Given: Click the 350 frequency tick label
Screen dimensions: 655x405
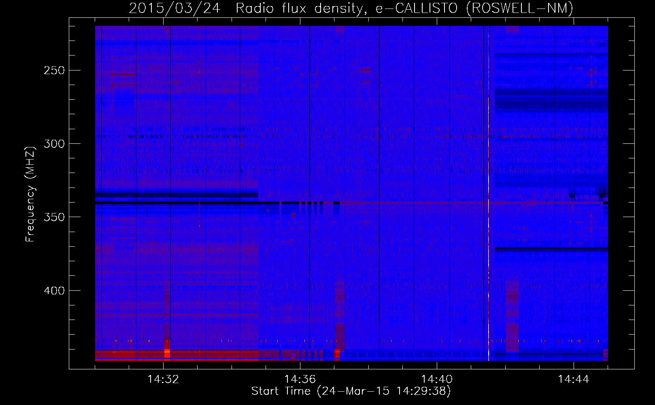Looking at the screenshot, I should point(54,217).
